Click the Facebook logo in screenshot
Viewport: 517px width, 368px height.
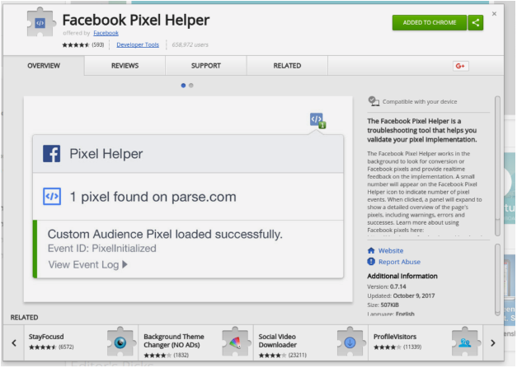(51, 154)
